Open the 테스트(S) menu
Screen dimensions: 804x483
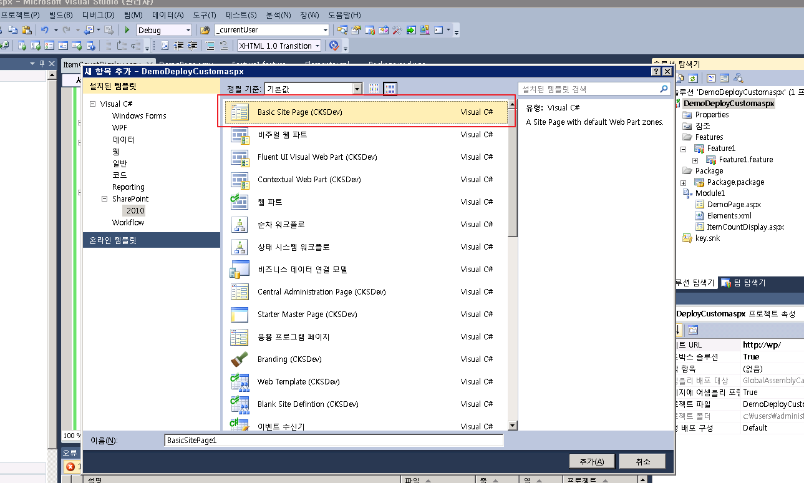coord(241,14)
